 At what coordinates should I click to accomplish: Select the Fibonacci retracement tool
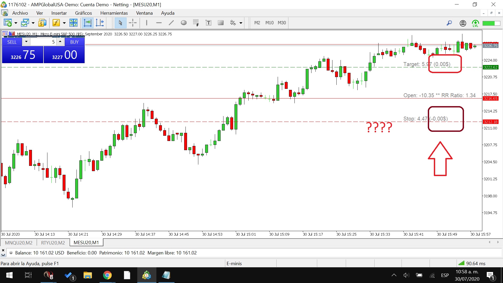[196, 23]
